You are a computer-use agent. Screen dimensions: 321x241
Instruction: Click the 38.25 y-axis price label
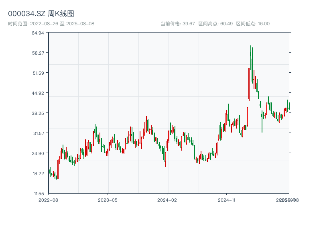[x=38, y=113]
